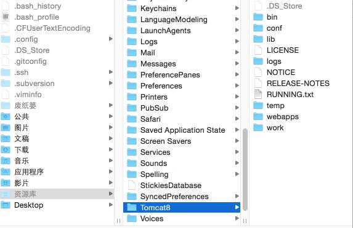Click the 音乐 music folder icon
353x228 pixels.
pos(6,161)
